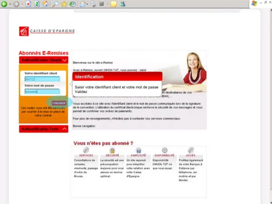Click the SERVICES heading
272x204 pixels.
click(x=86, y=155)
